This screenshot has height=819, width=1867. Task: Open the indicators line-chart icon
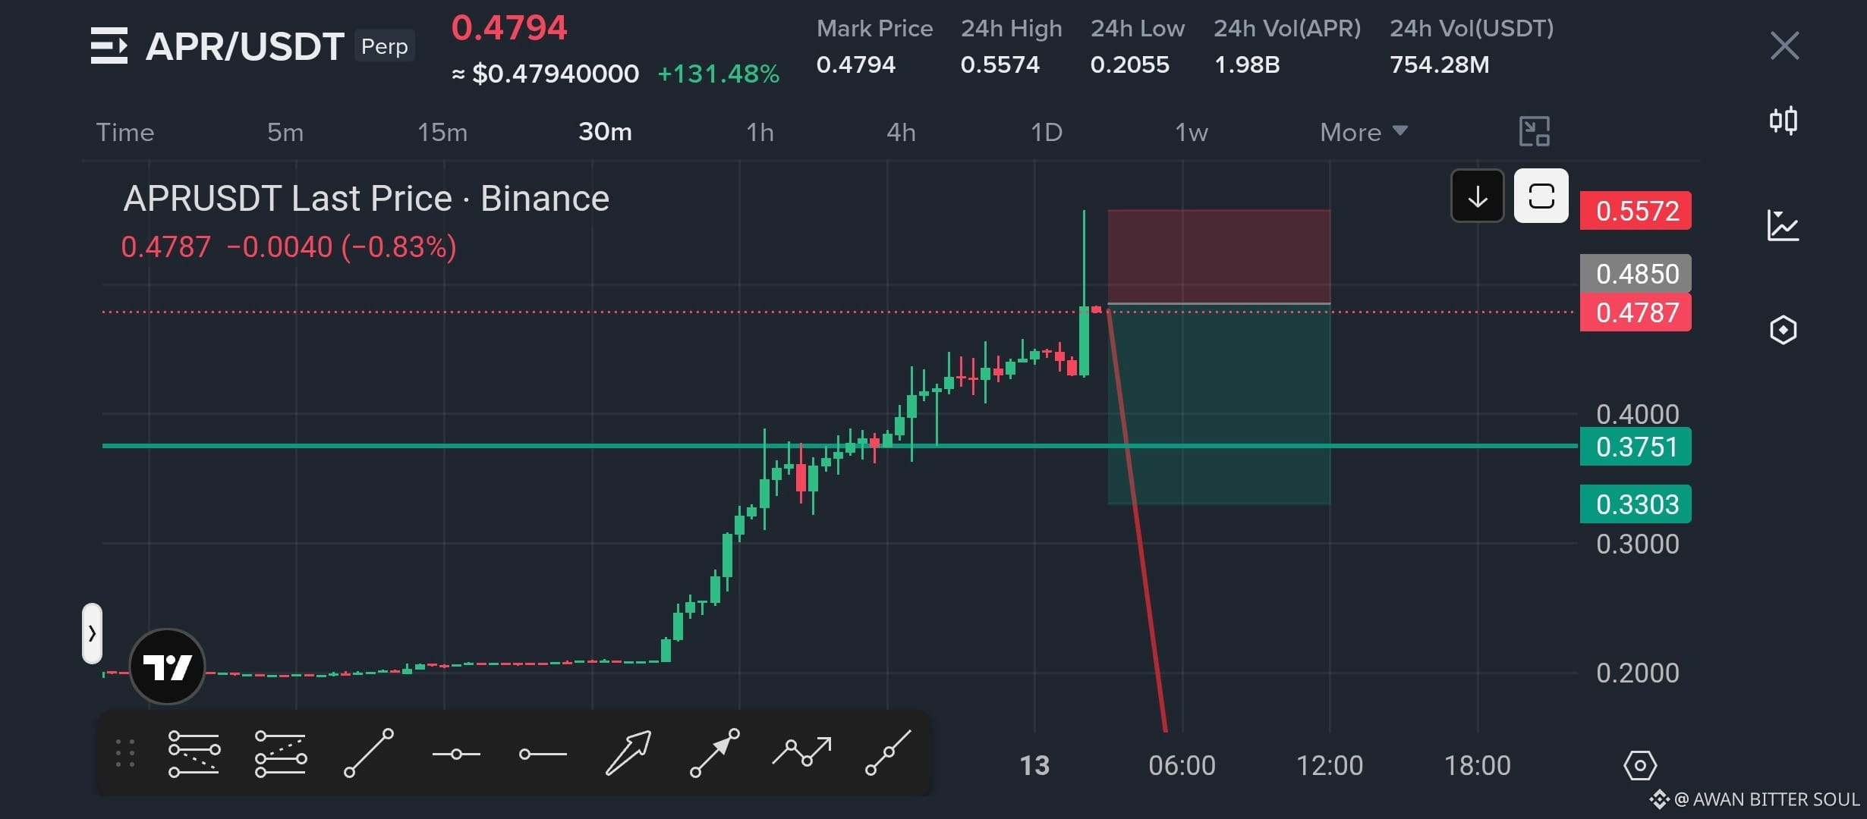coord(1784,225)
